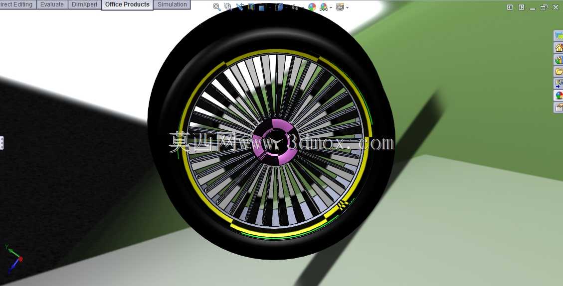Select the pink wheel hub cap

pos(275,142)
